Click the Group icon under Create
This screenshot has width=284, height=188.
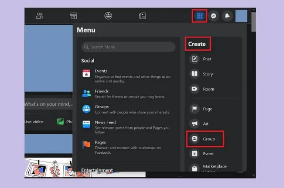click(x=194, y=139)
